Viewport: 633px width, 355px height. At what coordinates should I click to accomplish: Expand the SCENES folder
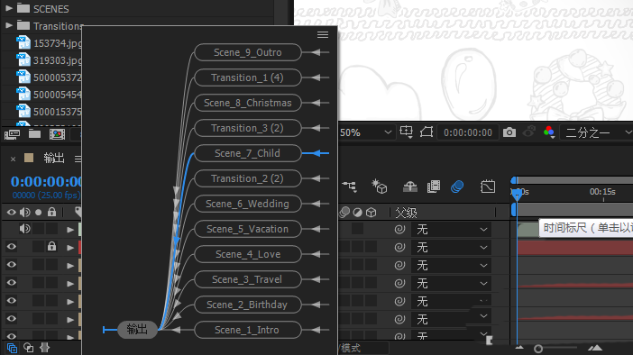pos(9,8)
